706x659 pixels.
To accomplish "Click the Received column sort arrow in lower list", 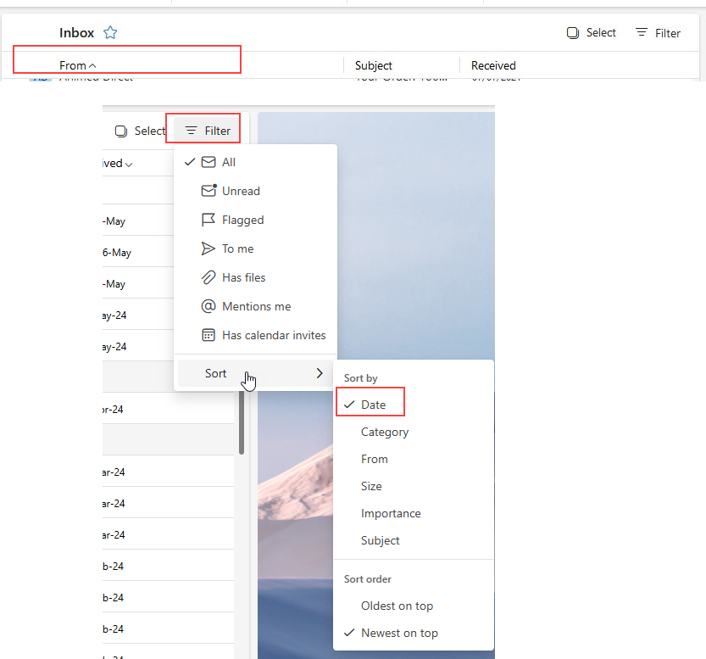I will pyautogui.click(x=129, y=165).
